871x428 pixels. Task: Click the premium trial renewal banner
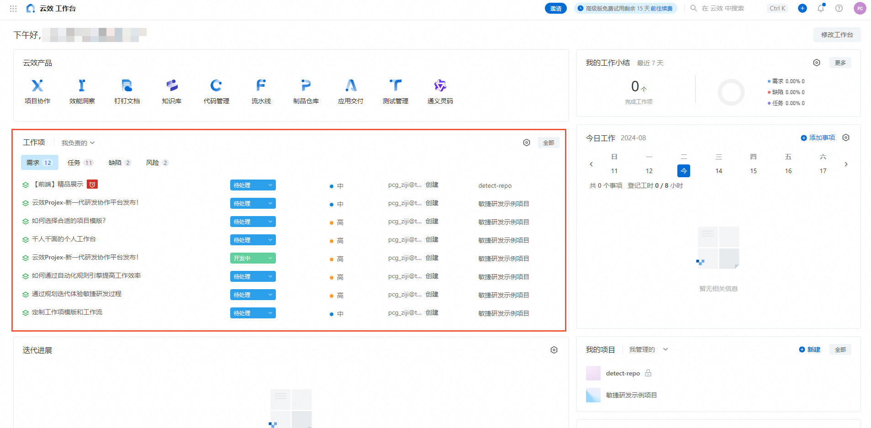(625, 8)
